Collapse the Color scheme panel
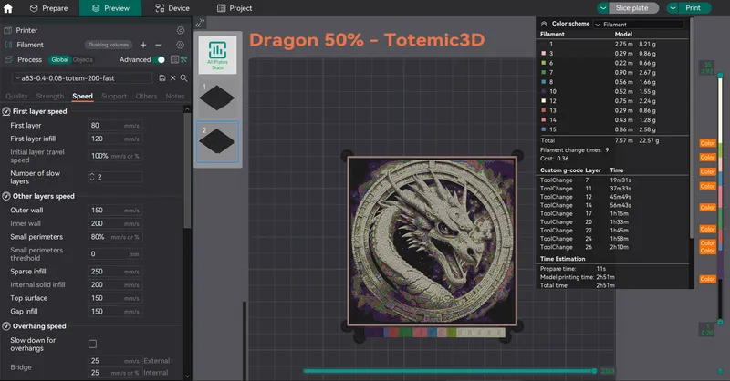This screenshot has width=730, height=381. click(x=543, y=24)
